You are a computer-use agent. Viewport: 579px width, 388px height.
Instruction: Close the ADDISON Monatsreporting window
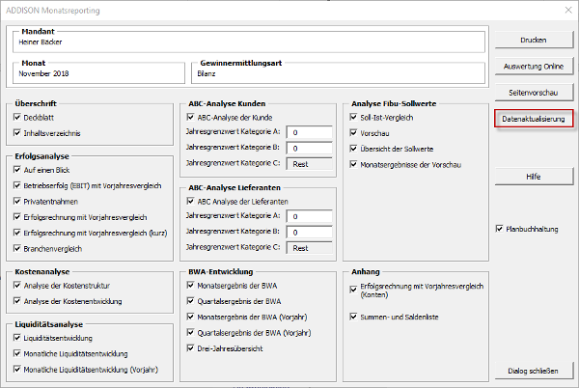tap(568, 10)
